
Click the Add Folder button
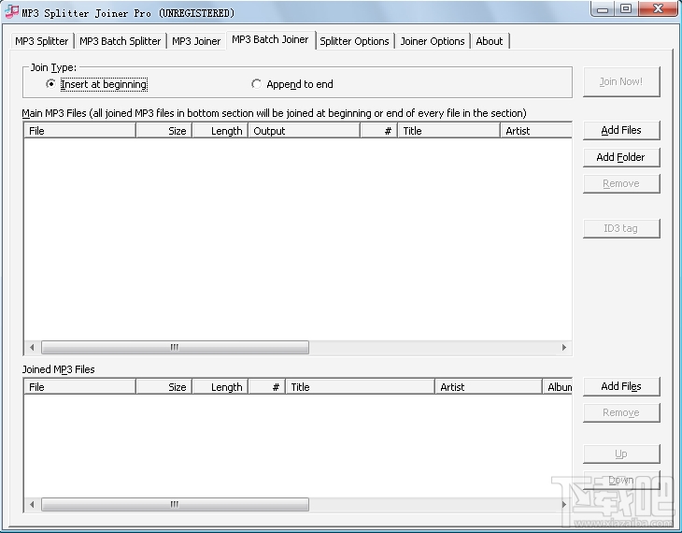click(621, 157)
